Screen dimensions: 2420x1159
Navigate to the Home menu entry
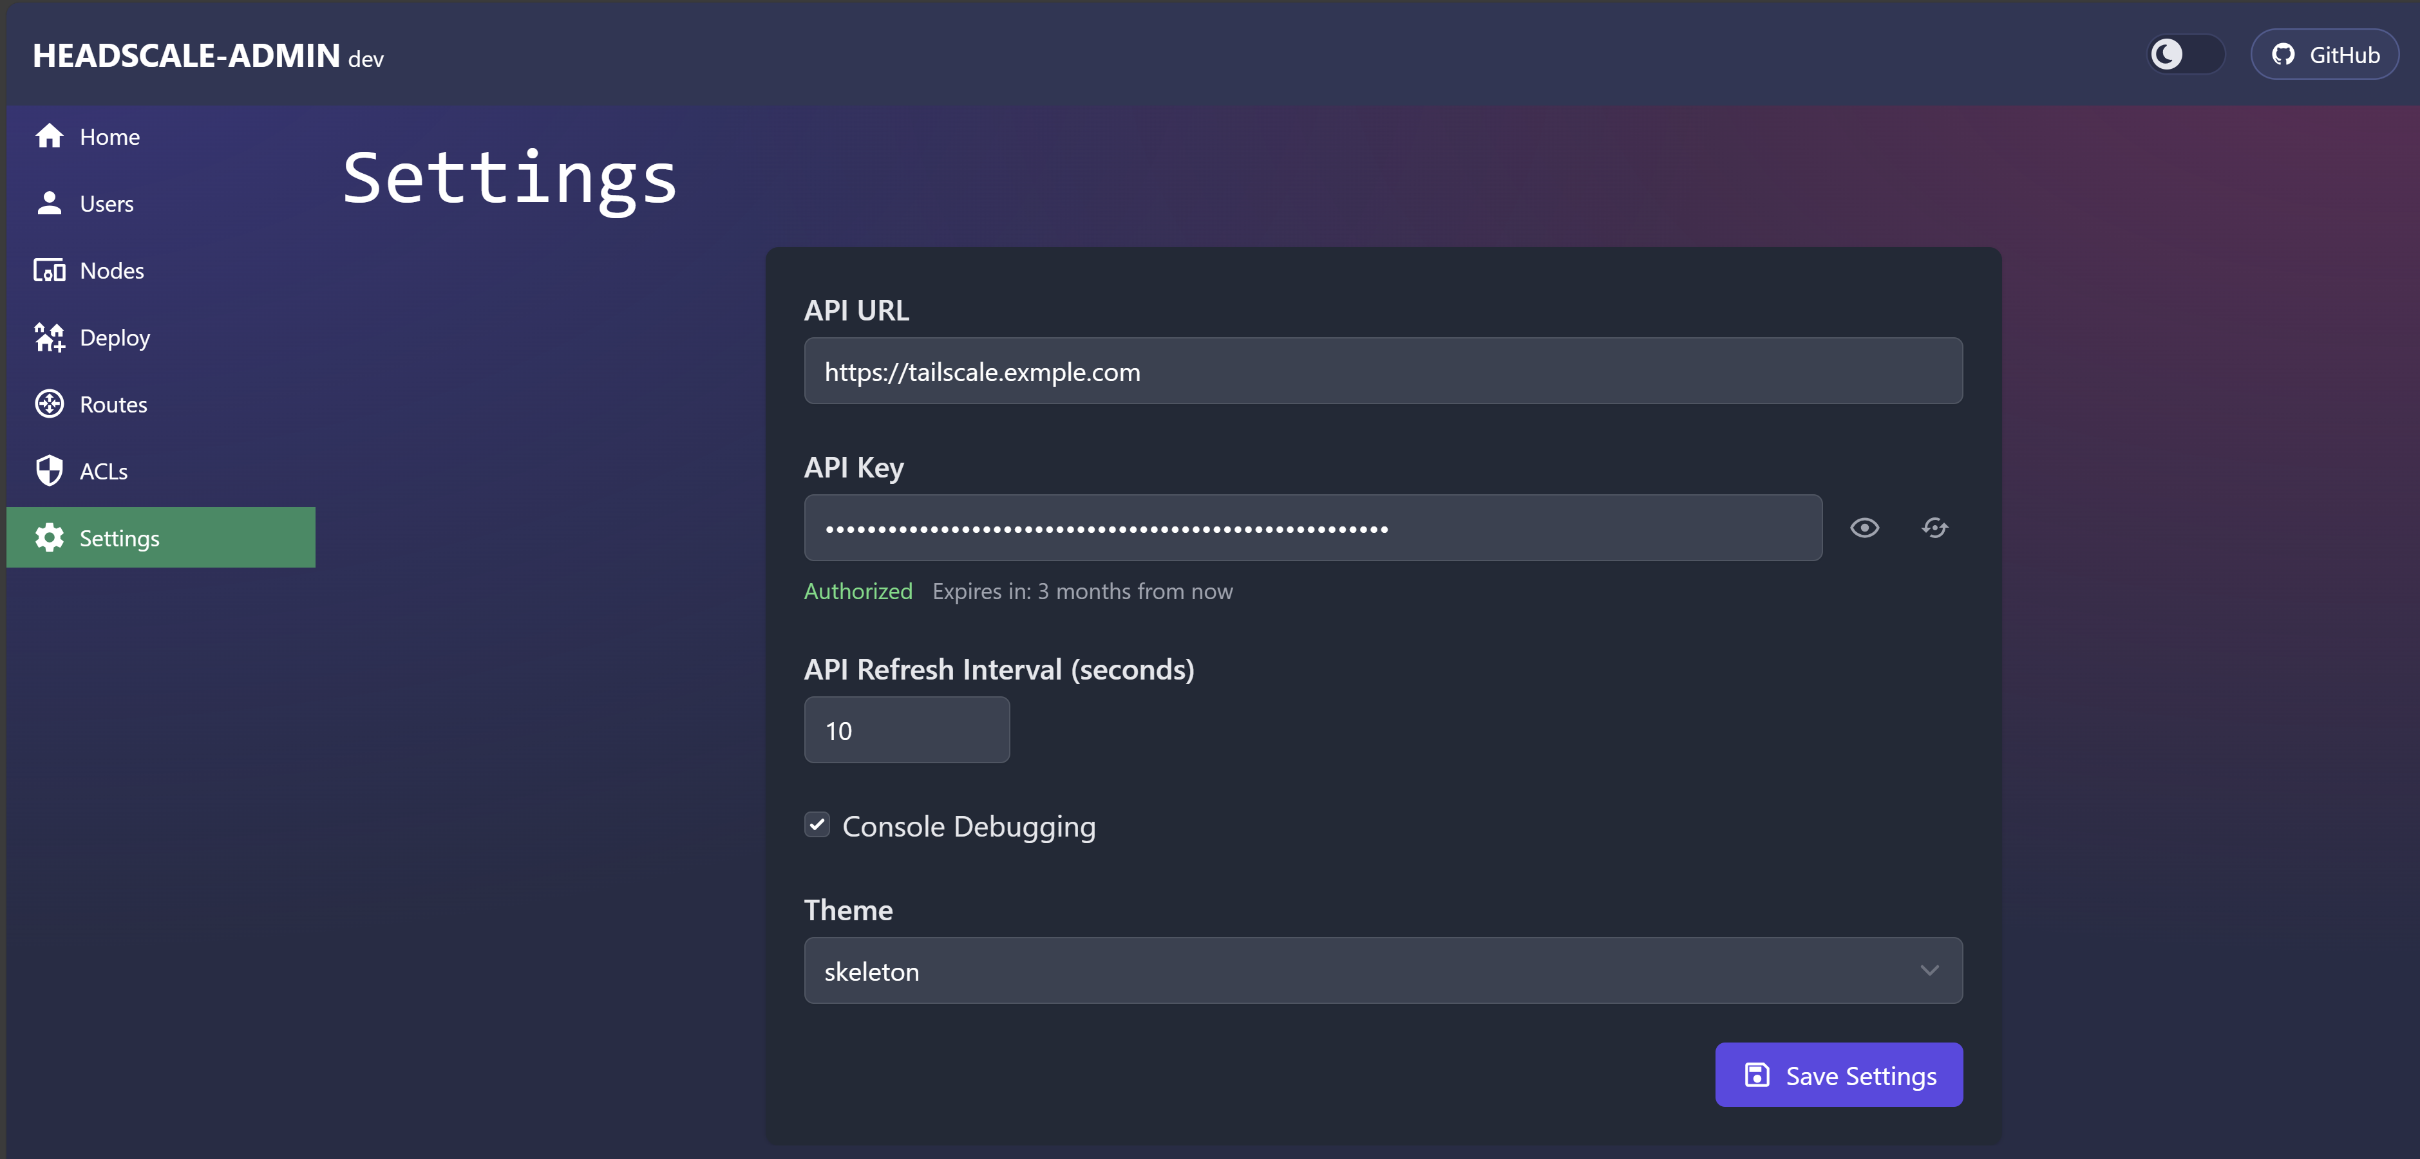point(109,136)
